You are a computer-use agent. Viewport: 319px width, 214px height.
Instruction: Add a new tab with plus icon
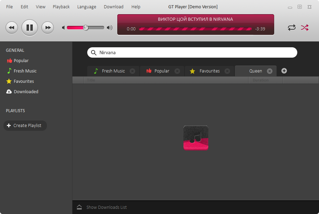[284, 71]
